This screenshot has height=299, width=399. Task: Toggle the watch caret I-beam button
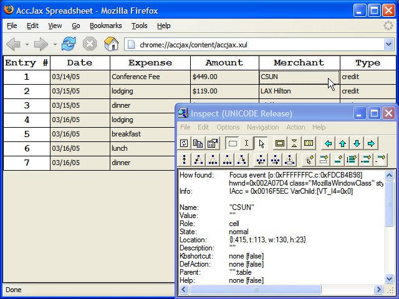point(246,143)
